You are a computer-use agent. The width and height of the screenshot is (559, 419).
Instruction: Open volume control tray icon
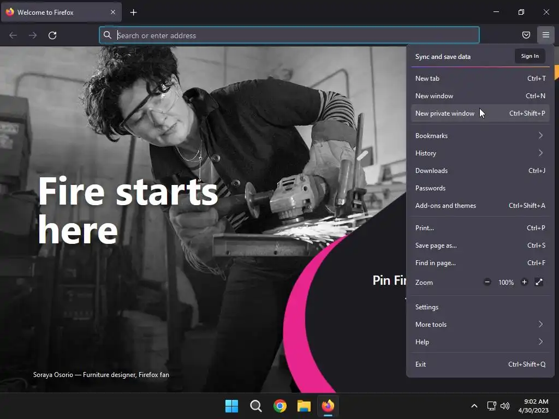pos(505,406)
